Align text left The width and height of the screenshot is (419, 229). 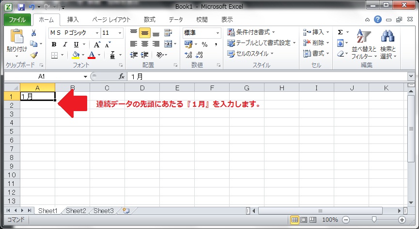134,44
